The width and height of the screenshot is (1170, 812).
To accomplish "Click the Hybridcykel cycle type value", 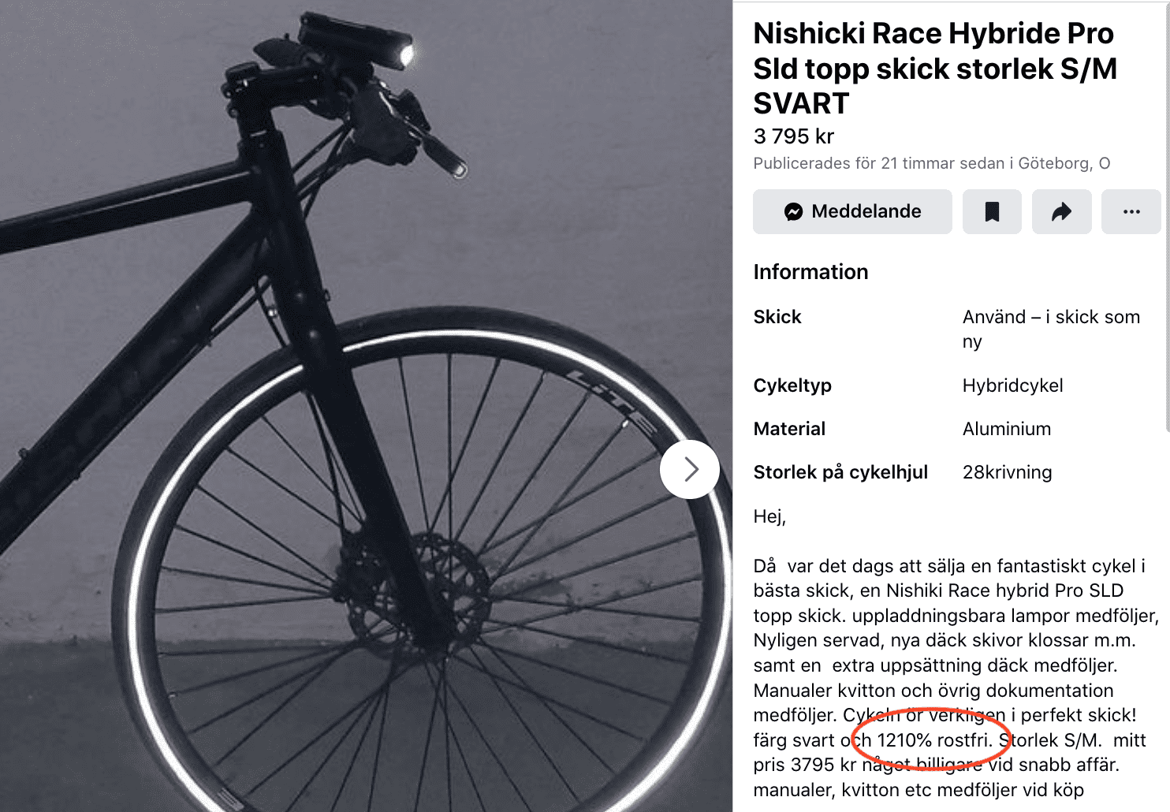I will click(x=1012, y=386).
